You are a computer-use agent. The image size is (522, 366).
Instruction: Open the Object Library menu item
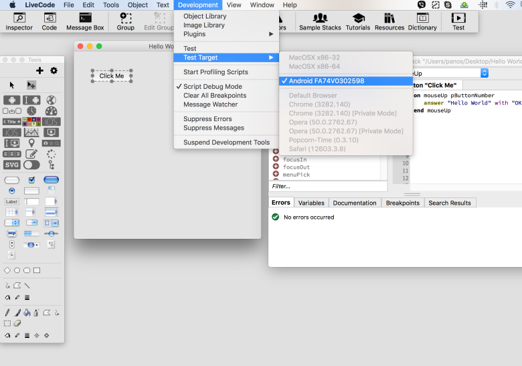(226, 16)
